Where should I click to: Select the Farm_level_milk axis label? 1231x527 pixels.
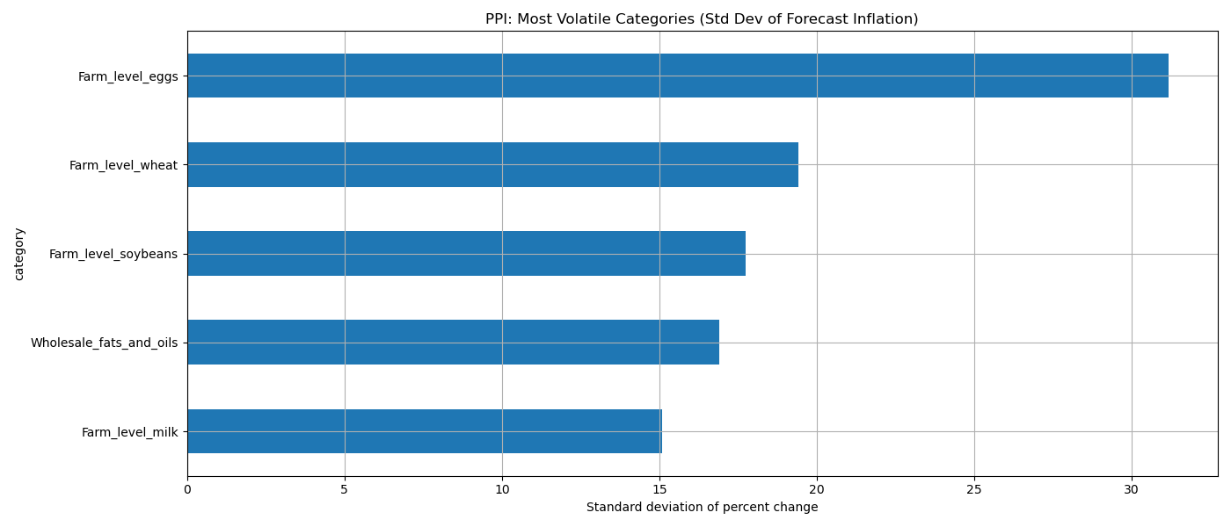click(129, 432)
